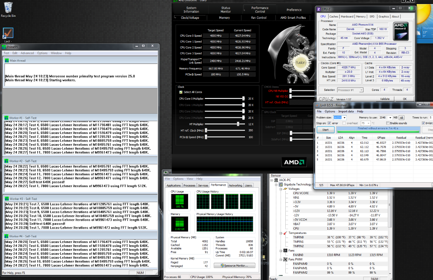The image size is (433, 280).
Task: Enable sounds checkbox in LinX
Action: coord(388,123)
